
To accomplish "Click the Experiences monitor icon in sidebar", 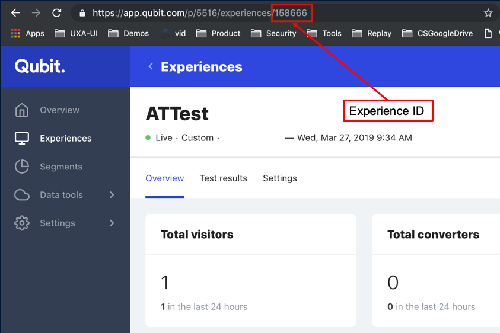I will 22,138.
